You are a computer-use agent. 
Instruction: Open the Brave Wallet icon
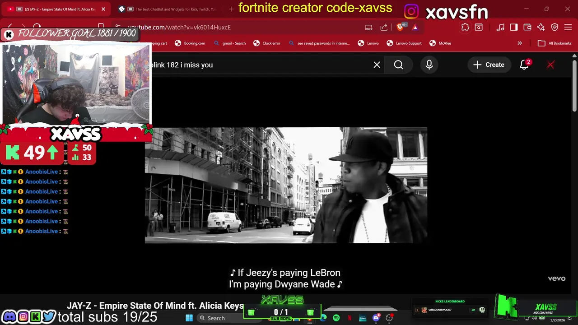tap(527, 27)
